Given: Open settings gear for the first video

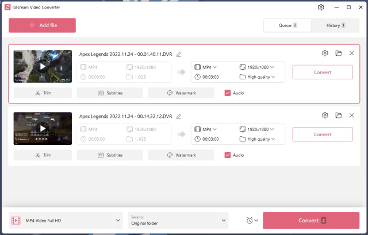Looking at the screenshot, I should pyautogui.click(x=325, y=53).
